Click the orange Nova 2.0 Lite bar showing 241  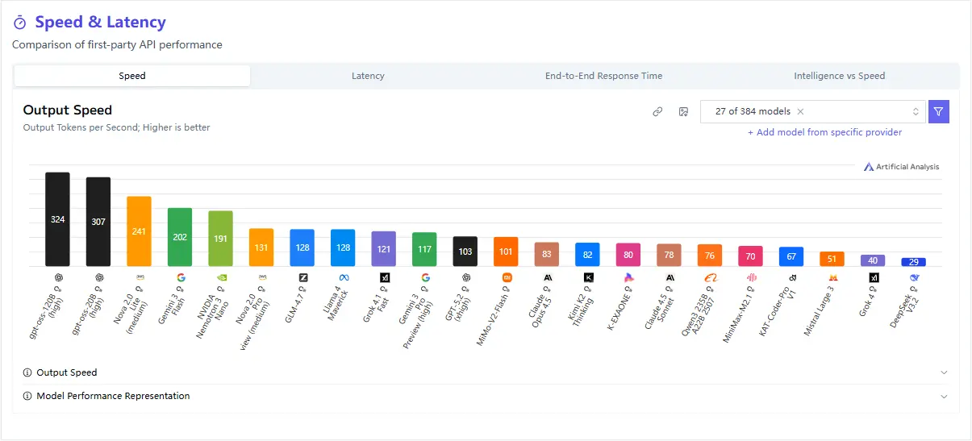[x=139, y=231]
